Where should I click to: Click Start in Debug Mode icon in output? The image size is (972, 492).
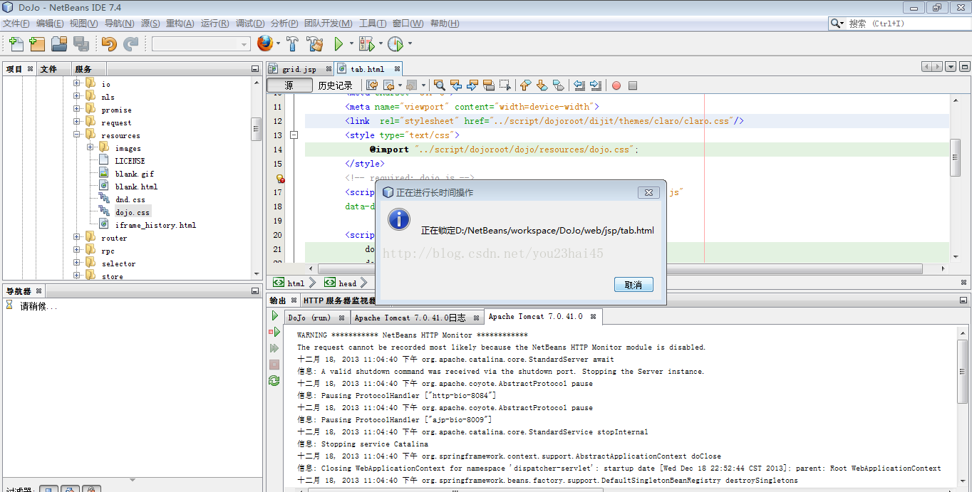[274, 332]
